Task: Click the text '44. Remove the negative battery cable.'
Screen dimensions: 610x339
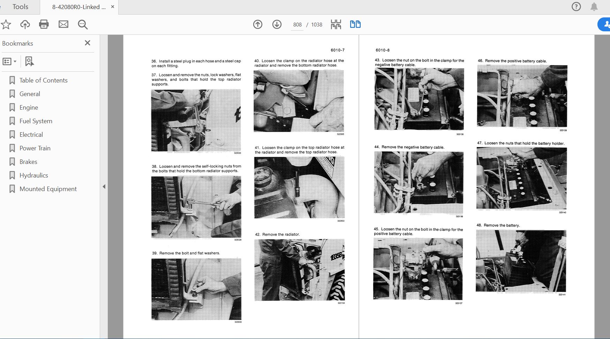Action: click(409, 147)
